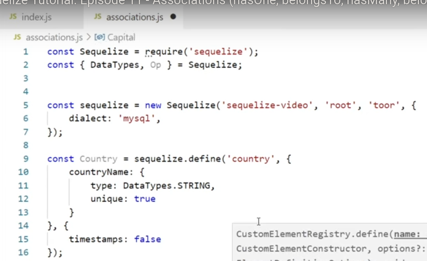Click the 'sequelize-video' string on line 5
This screenshot has height=261, width=427.
(267, 105)
